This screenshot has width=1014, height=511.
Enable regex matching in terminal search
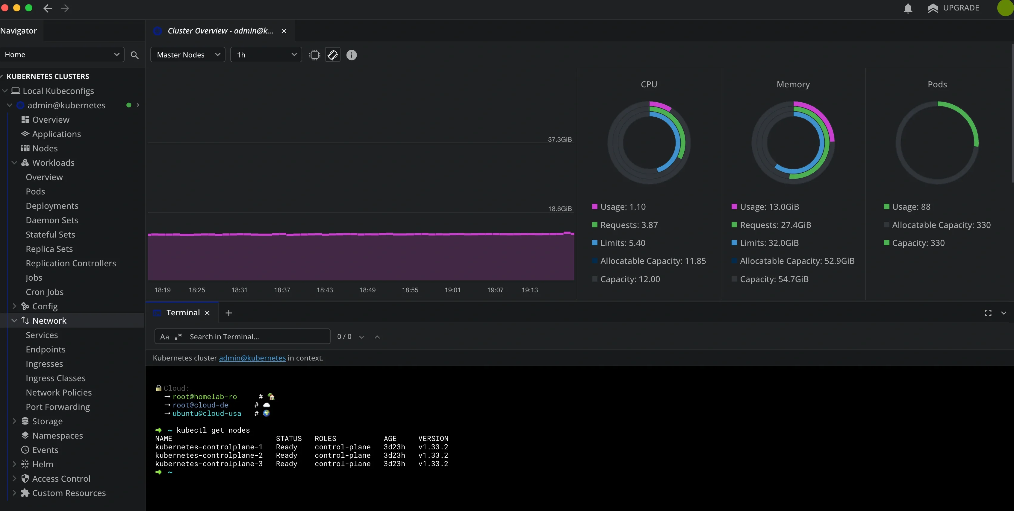click(178, 337)
